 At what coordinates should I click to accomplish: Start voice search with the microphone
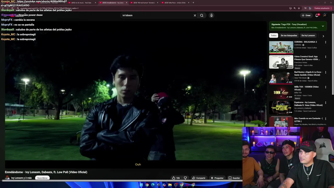click(x=211, y=15)
